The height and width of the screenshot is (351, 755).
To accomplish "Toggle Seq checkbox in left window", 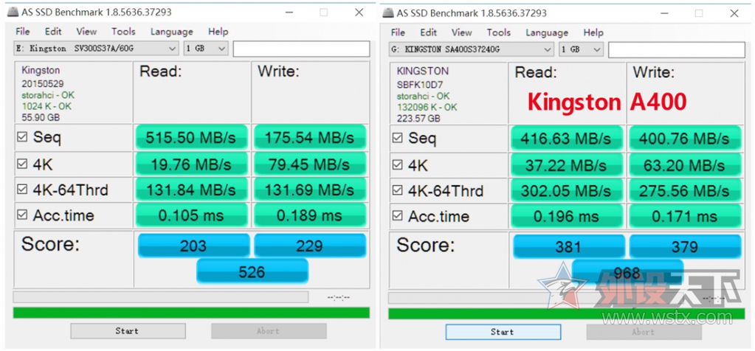I will pyautogui.click(x=22, y=137).
